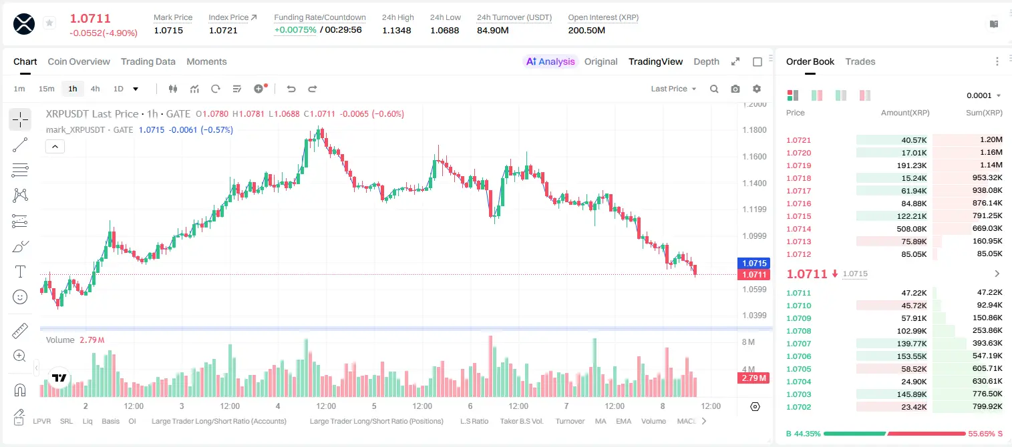1012x447 pixels.
Task: Switch to the Trades tab
Action: coord(860,61)
